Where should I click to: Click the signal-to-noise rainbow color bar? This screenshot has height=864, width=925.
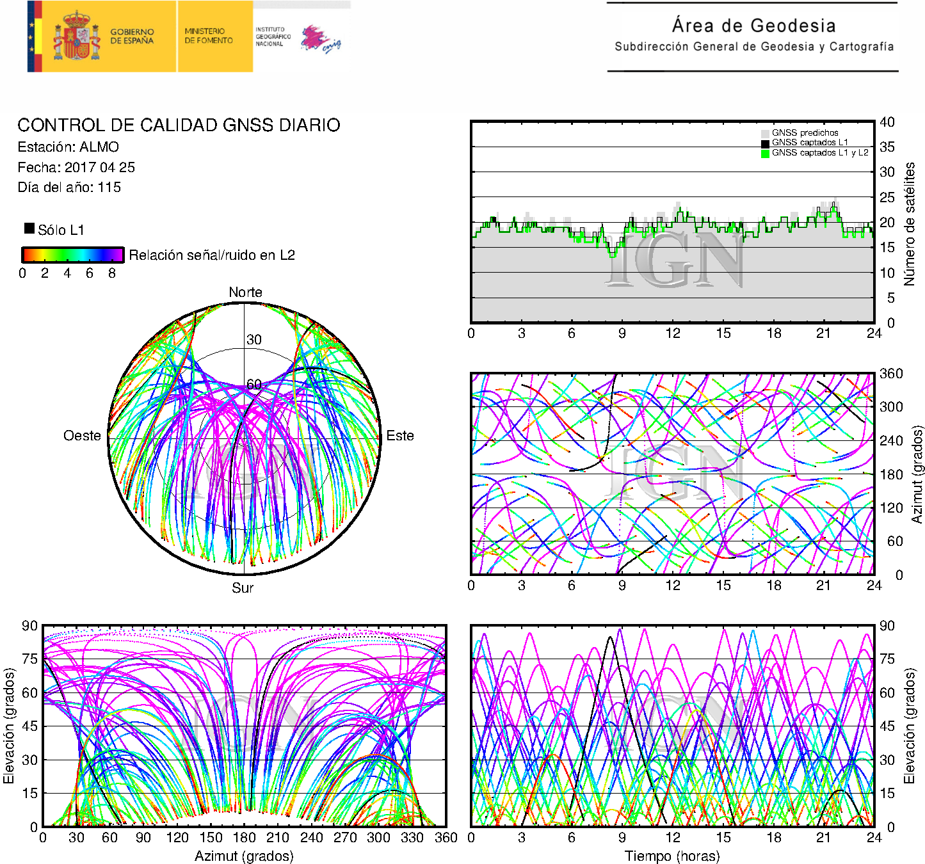[x=72, y=255]
